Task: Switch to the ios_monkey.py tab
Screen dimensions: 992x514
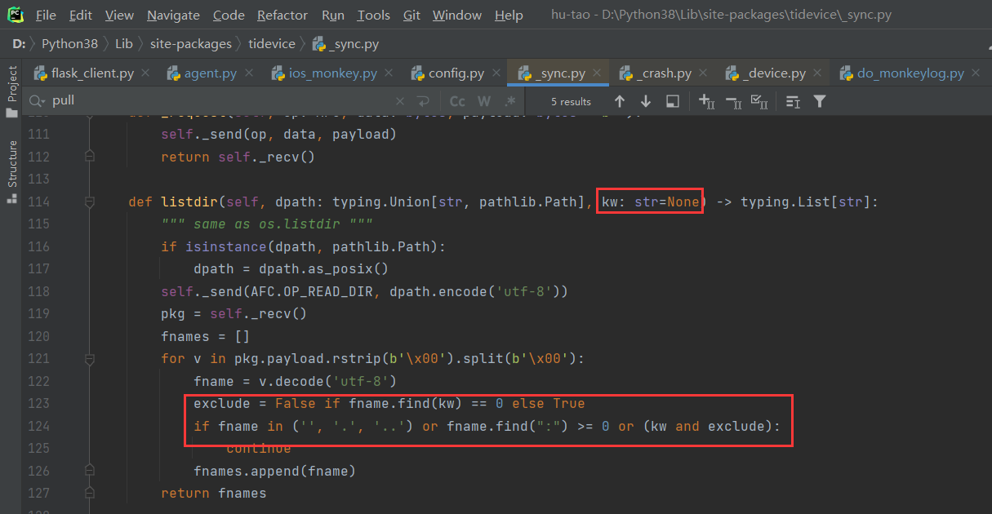Action: [333, 73]
